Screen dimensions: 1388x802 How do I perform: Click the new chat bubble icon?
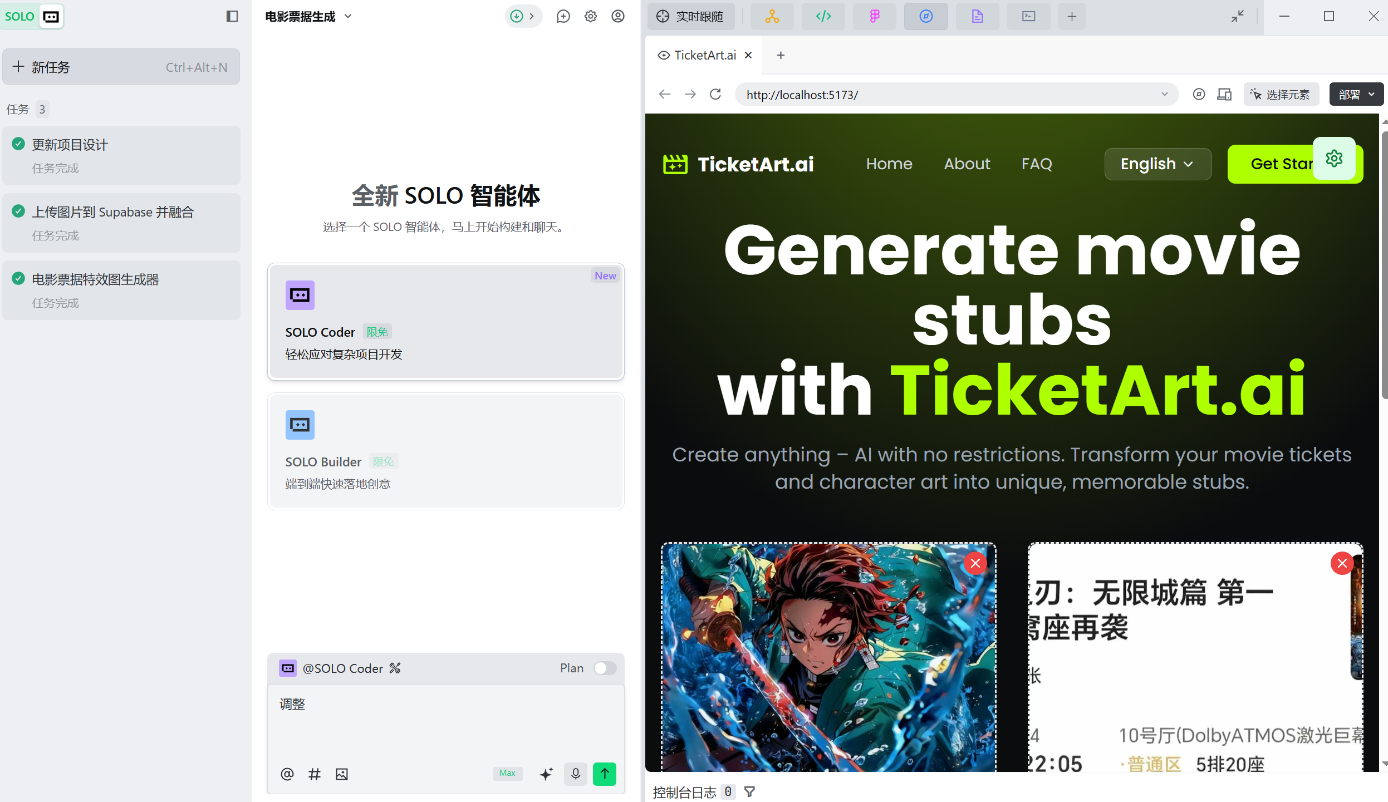(x=563, y=16)
